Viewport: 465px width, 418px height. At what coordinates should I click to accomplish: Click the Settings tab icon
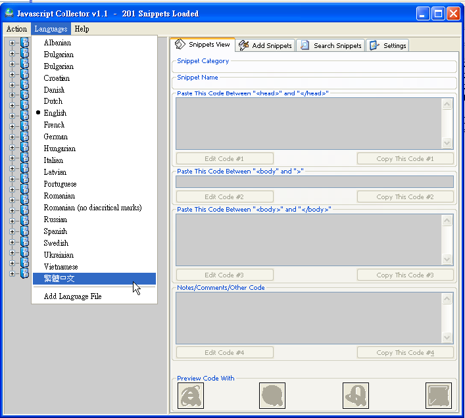374,45
